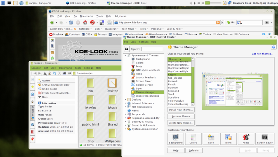Open the Wallpapers folder in Konqueror

click(112, 136)
